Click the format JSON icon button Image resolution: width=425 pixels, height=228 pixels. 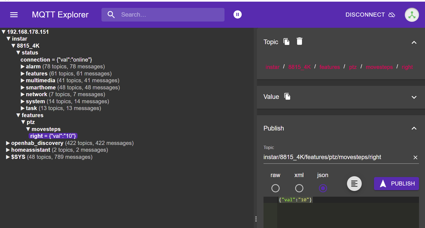[x=354, y=184]
